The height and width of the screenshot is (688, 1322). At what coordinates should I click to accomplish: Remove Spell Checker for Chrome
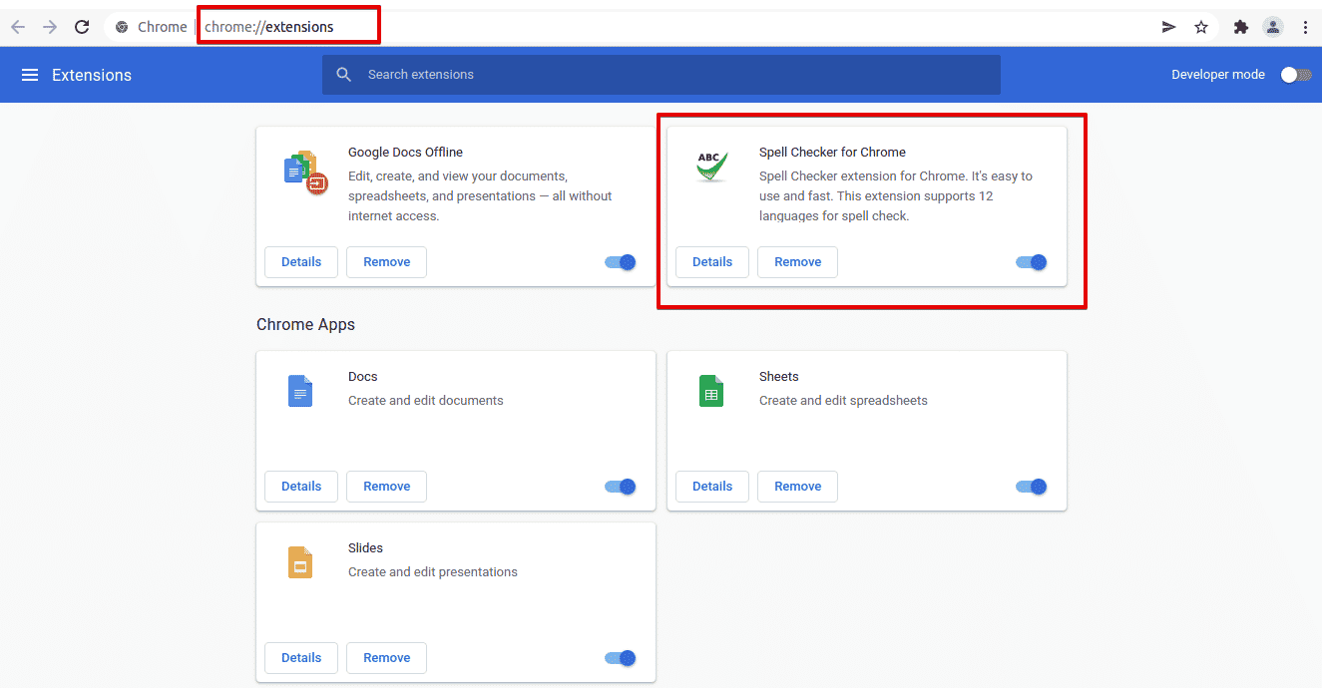point(797,262)
